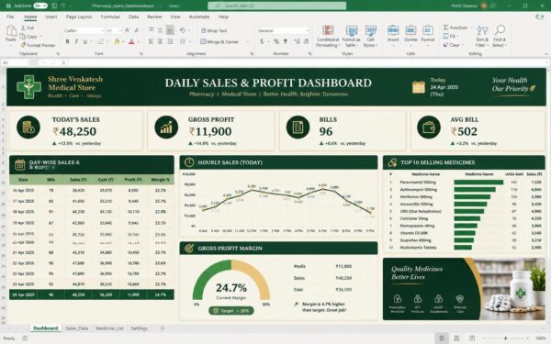Apply Underline formatting
The height and width of the screenshot is (344, 551).
tap(85, 41)
